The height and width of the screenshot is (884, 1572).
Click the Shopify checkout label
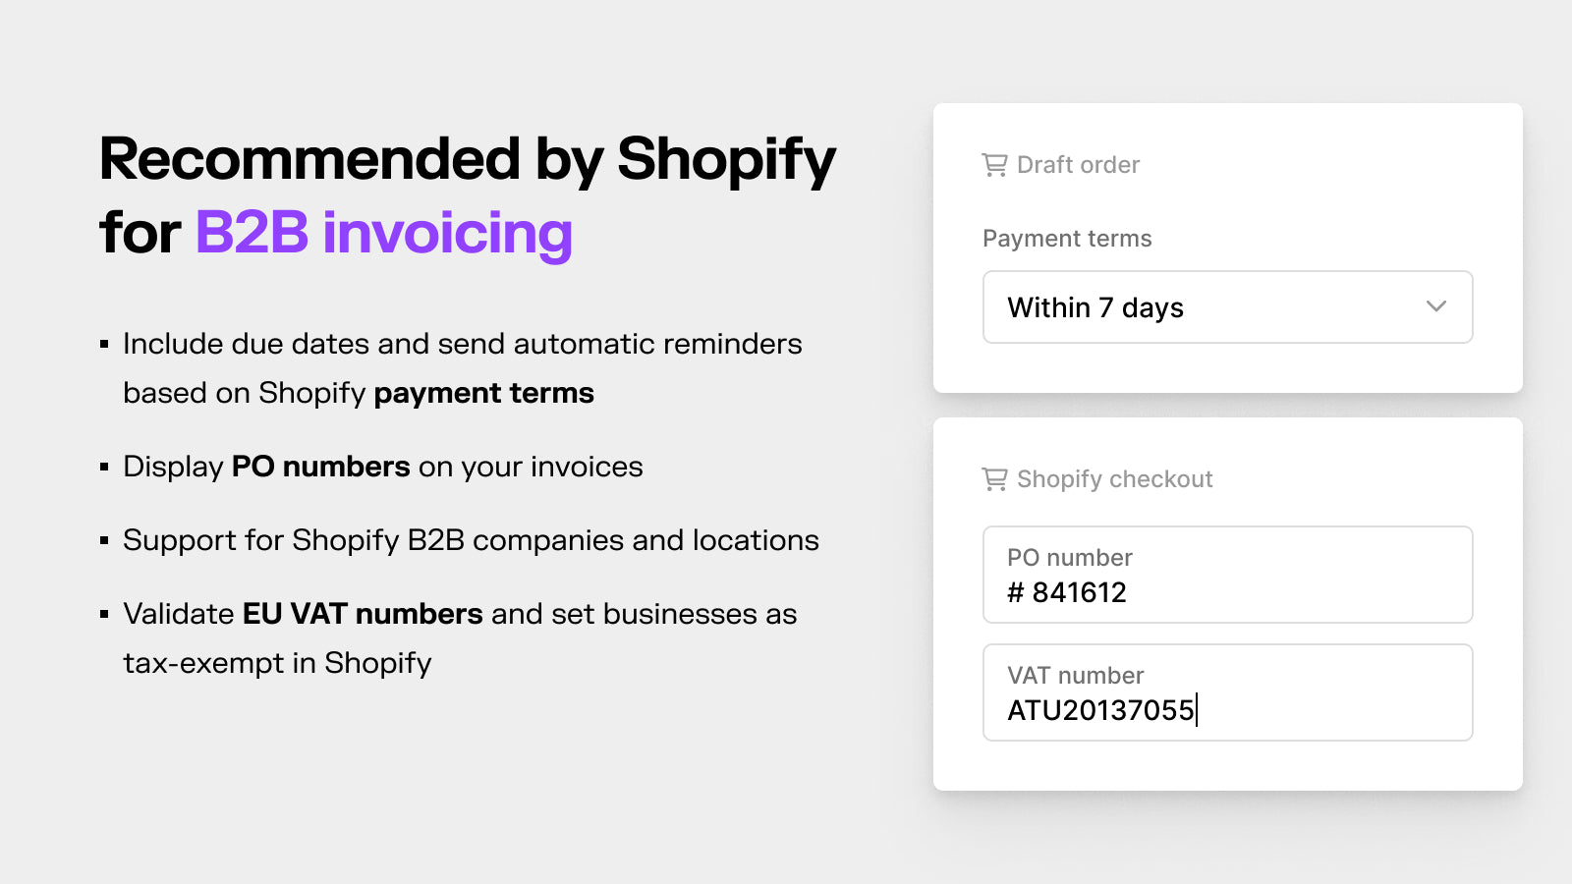pyautogui.click(x=1114, y=479)
